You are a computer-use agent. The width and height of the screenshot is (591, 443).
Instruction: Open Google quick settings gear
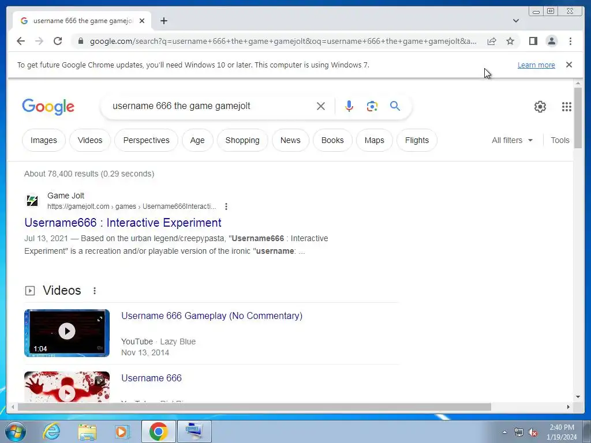click(540, 107)
